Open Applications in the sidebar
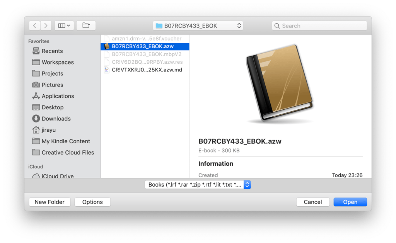396x243 pixels. tap(58, 96)
